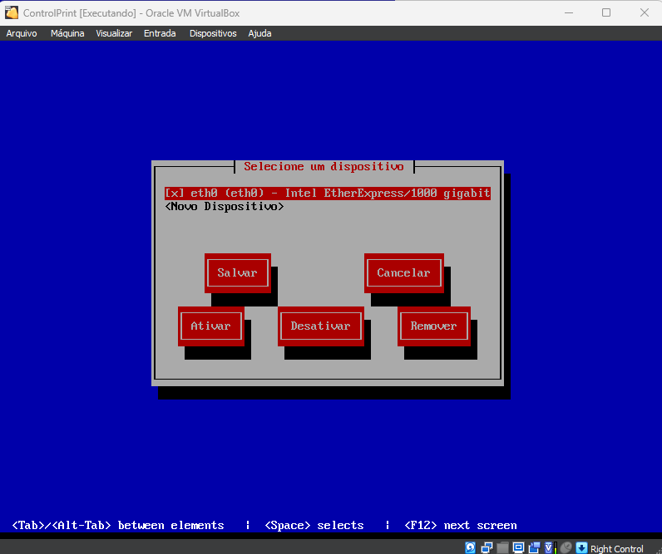Screen dimensions: 662x554
Task: Click the greyed shared folders status icon
Action: 502,548
